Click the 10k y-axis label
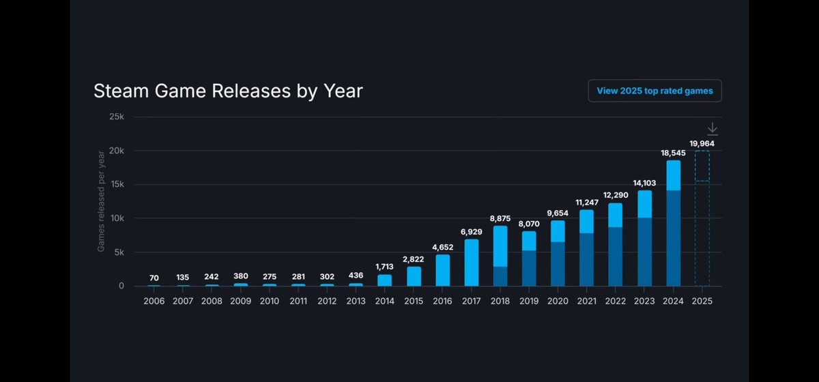This screenshot has height=382, width=819. (x=117, y=218)
